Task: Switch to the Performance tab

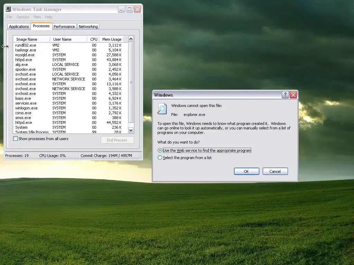Action: tap(64, 27)
